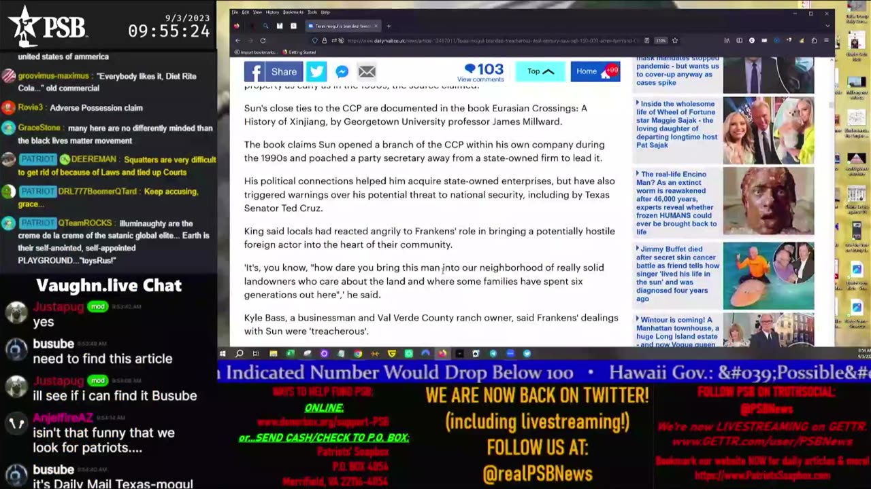
Task: Open Task View on the taskbar
Action: click(256, 353)
